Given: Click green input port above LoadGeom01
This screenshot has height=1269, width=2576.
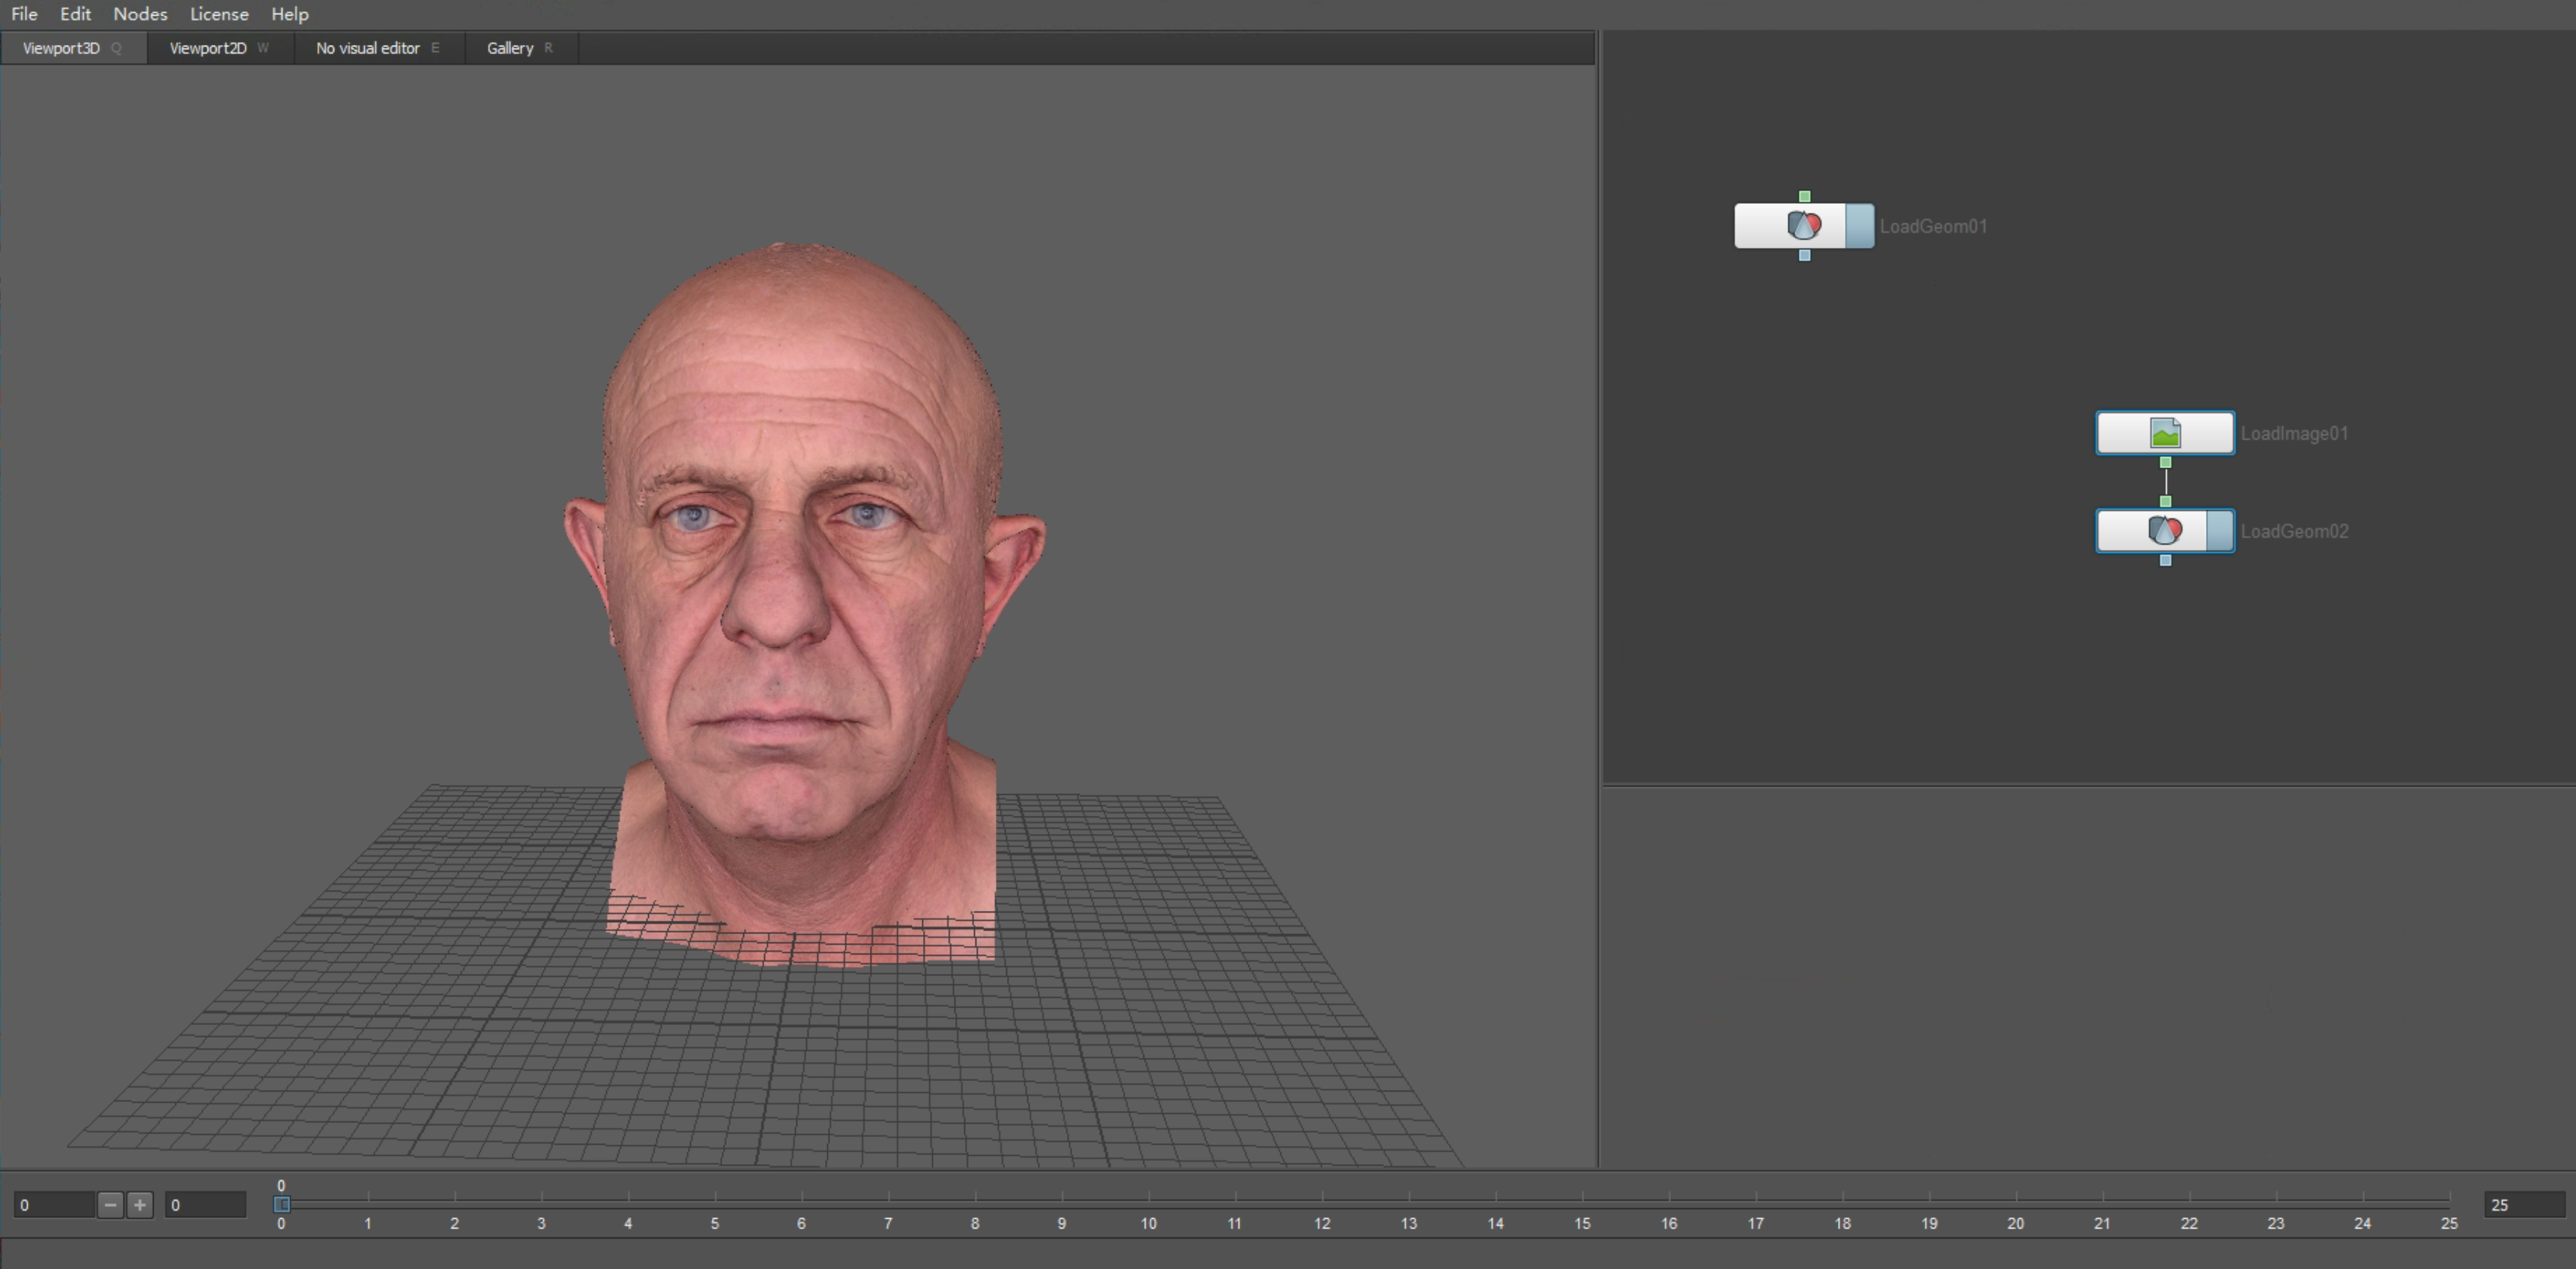Looking at the screenshot, I should pos(1804,197).
